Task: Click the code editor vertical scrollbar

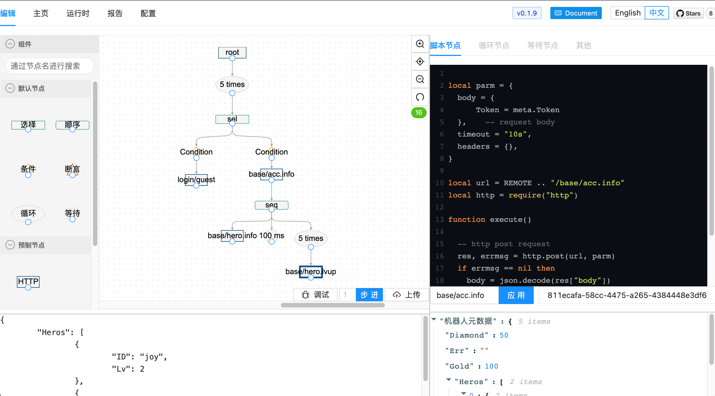Action: 711,151
